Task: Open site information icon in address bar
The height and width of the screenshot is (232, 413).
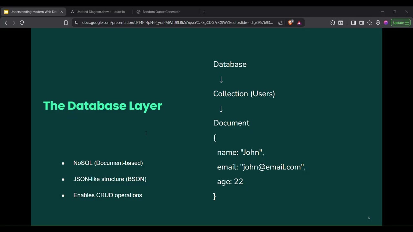Action: [x=76, y=23]
